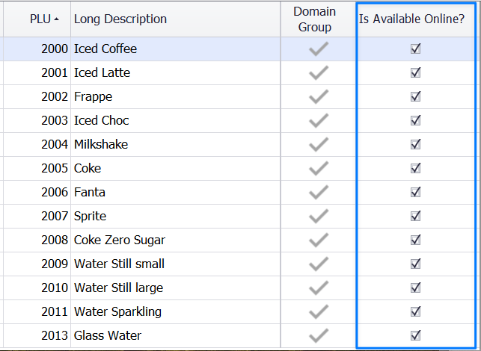Viewport: 481px width, 351px height.
Task: Click Domain Group checkmark icon for Iced Coffee
Action: pyautogui.click(x=319, y=49)
